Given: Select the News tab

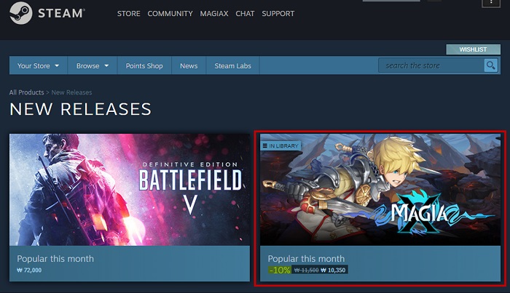Looking at the screenshot, I should click(189, 65).
